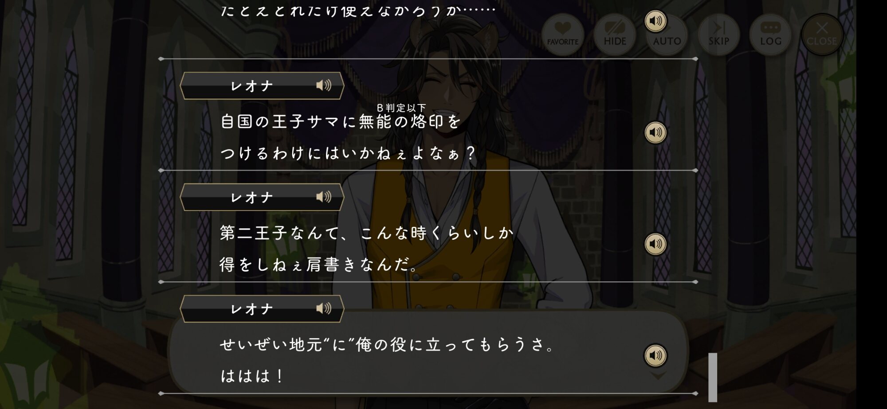Click the speaker icon in the third レオナ name tag
The image size is (887, 409).
324,308
